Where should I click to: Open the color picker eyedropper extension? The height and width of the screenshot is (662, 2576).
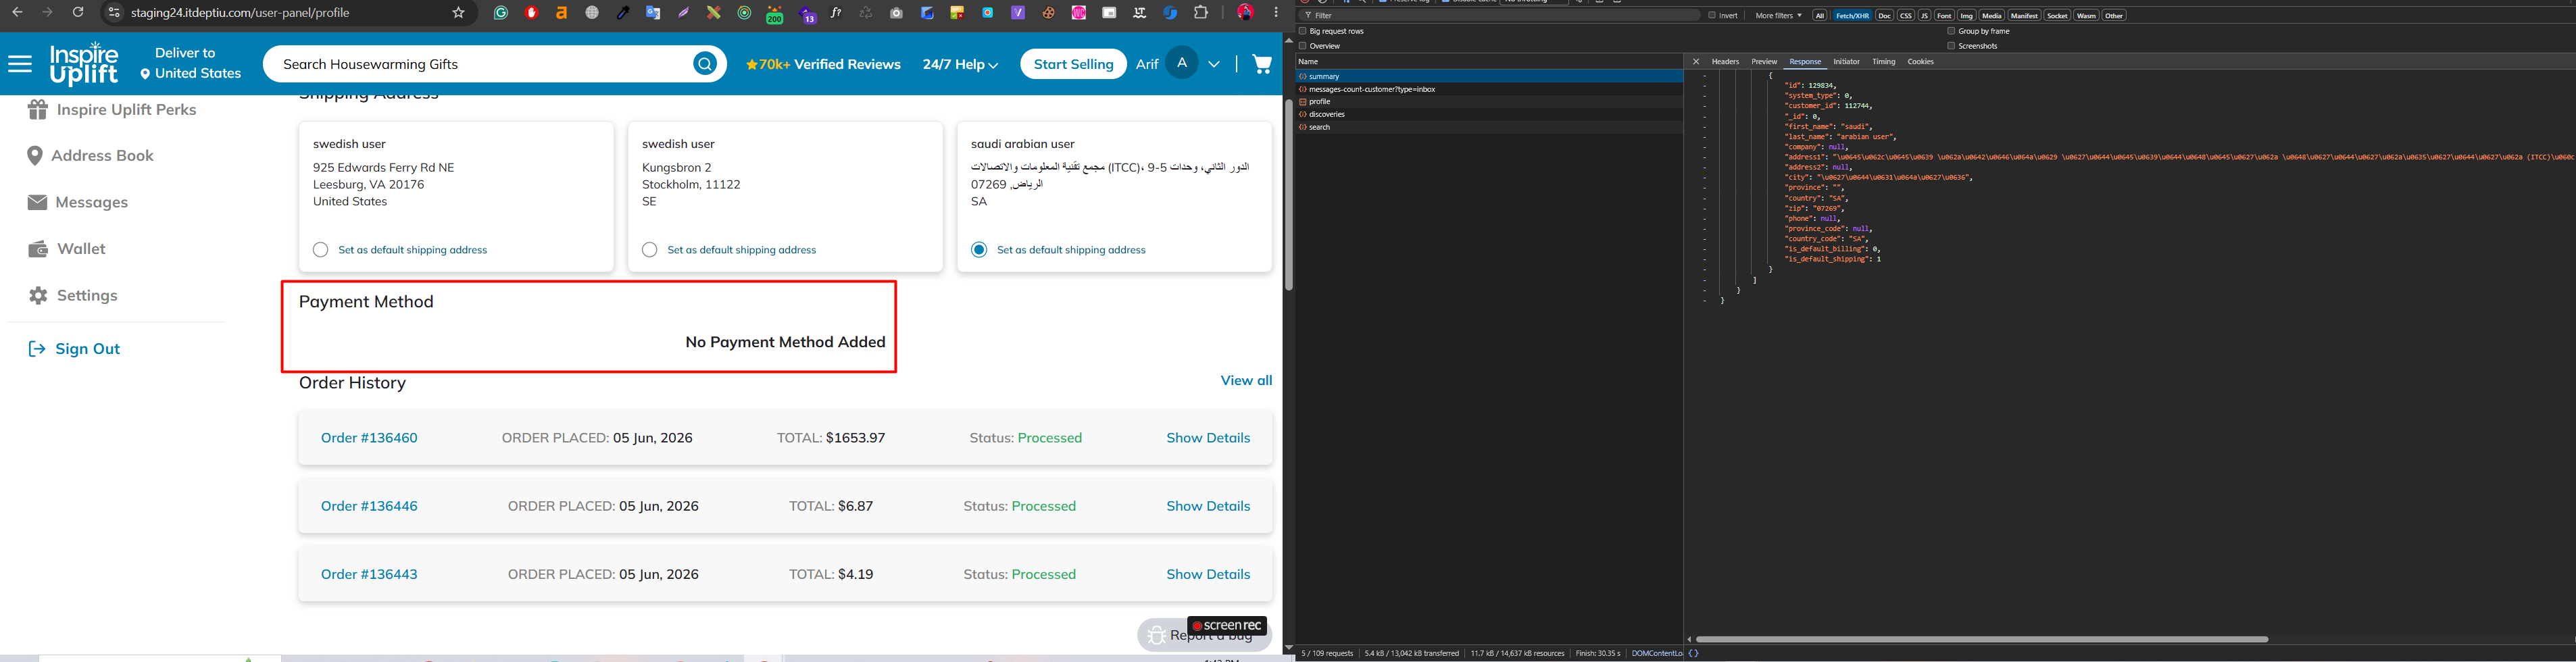pyautogui.click(x=623, y=13)
